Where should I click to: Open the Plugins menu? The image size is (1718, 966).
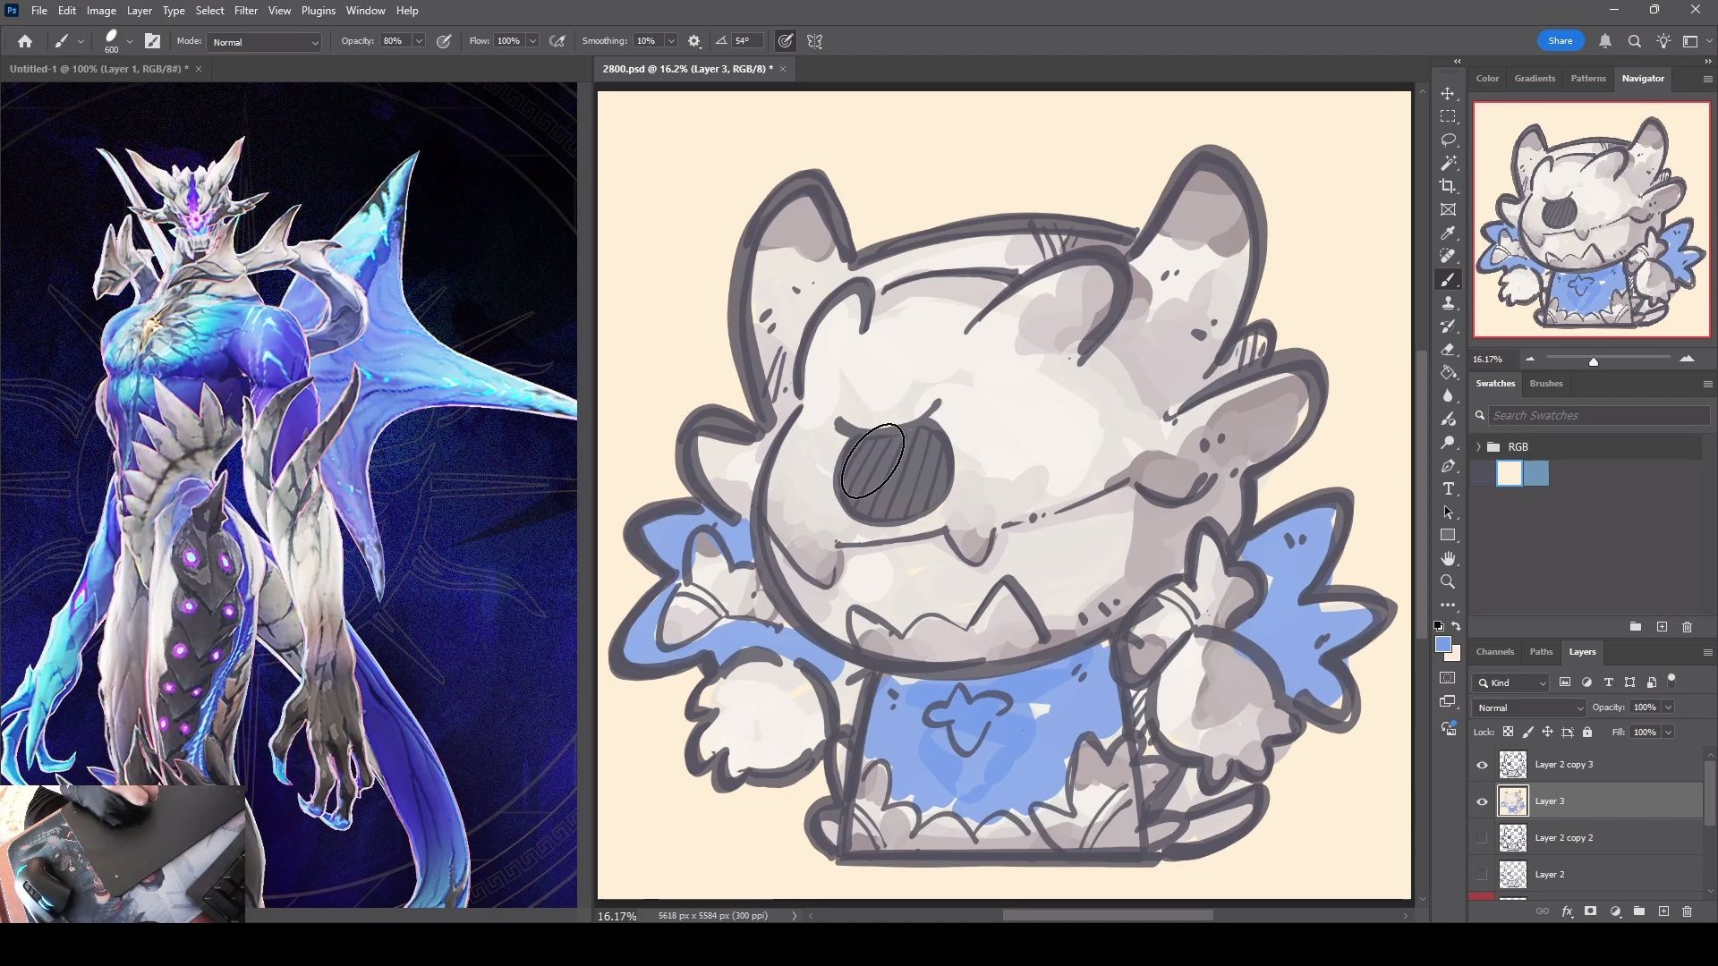pyautogui.click(x=318, y=11)
